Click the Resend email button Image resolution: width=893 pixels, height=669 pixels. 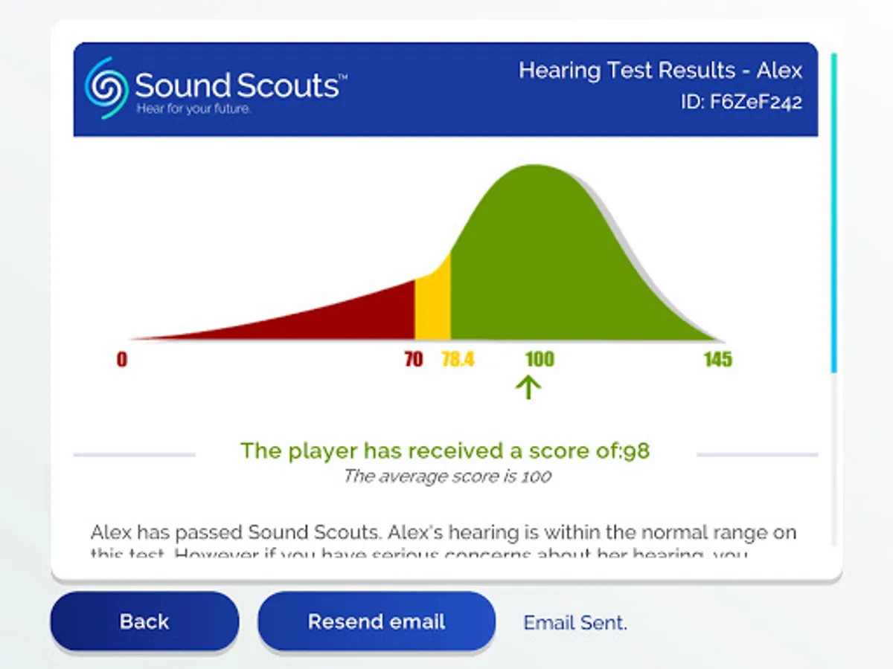point(376,621)
